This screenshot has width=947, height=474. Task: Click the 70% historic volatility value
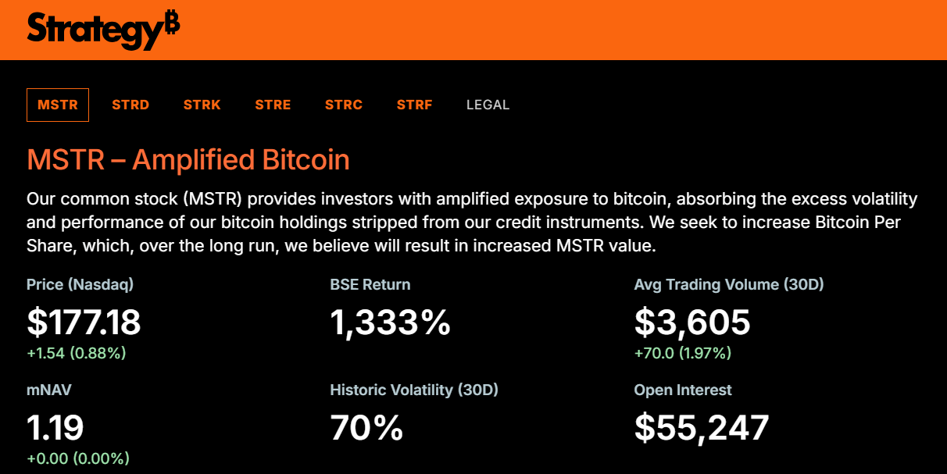(x=366, y=427)
